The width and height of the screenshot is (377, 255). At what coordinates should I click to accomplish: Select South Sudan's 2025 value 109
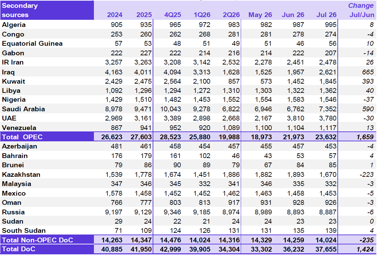(x=146, y=230)
